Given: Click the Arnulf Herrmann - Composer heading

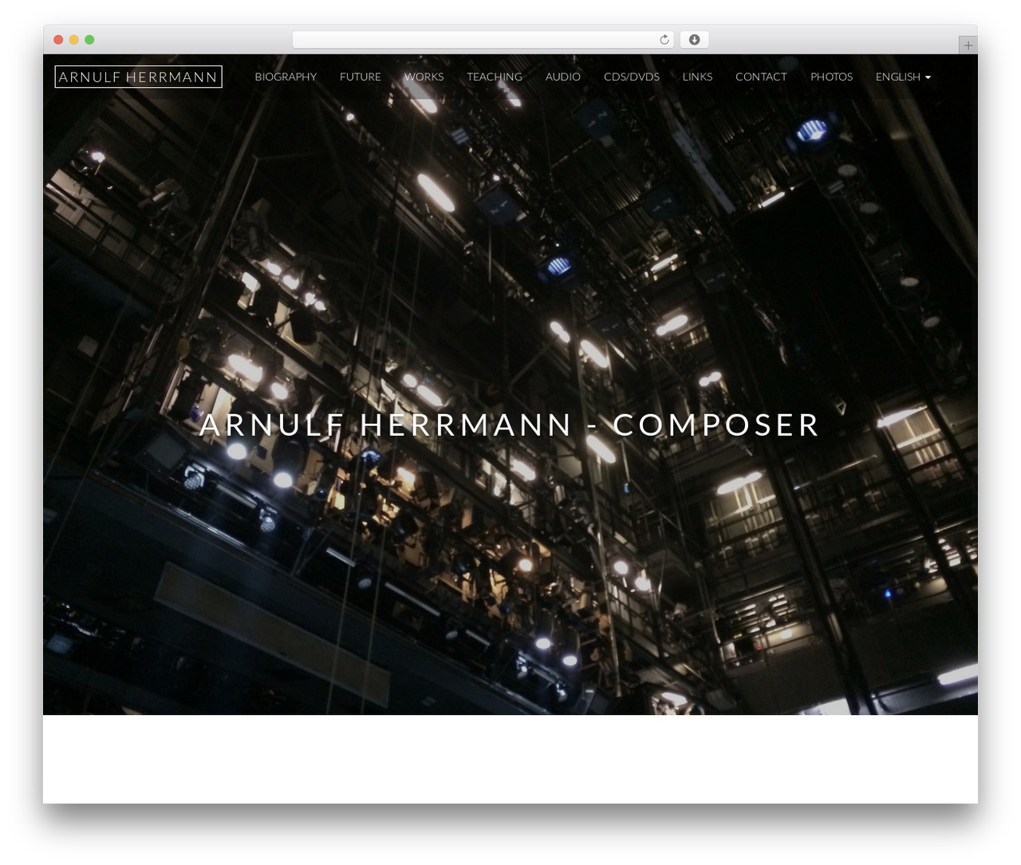Looking at the screenshot, I should (x=510, y=425).
